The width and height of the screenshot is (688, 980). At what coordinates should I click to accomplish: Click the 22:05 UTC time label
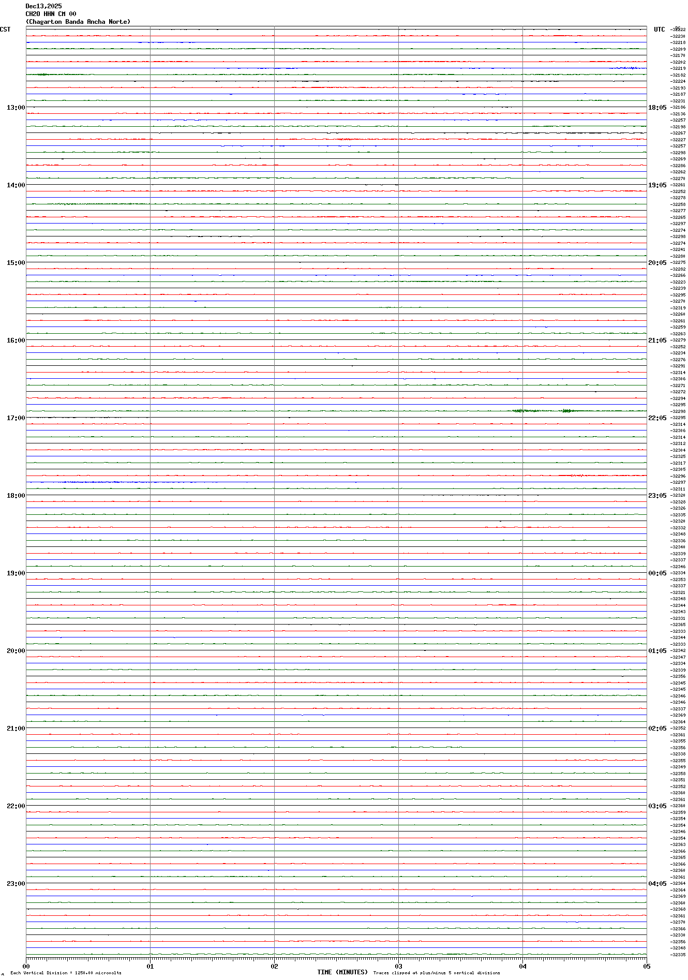tap(657, 418)
